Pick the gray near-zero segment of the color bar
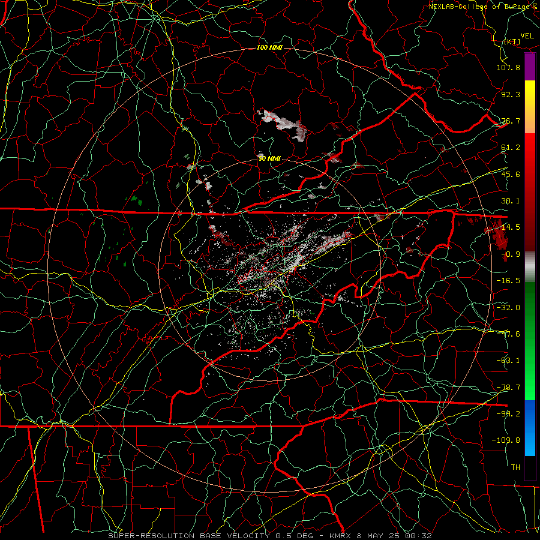Screen dimensions: 540x540 (530, 267)
